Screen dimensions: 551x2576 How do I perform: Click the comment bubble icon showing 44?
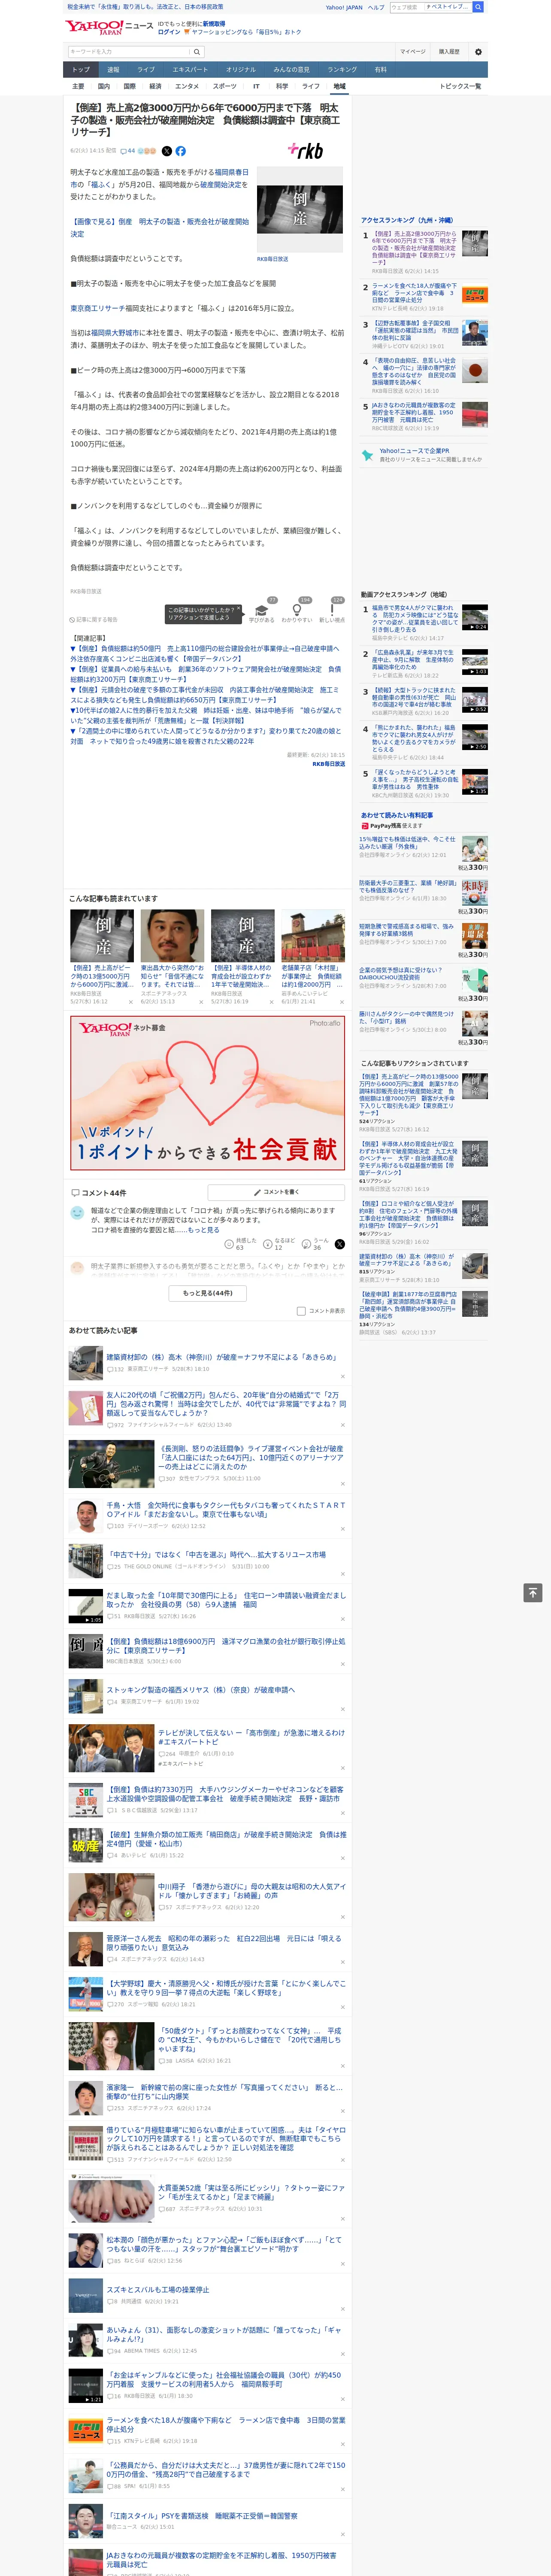click(x=128, y=151)
